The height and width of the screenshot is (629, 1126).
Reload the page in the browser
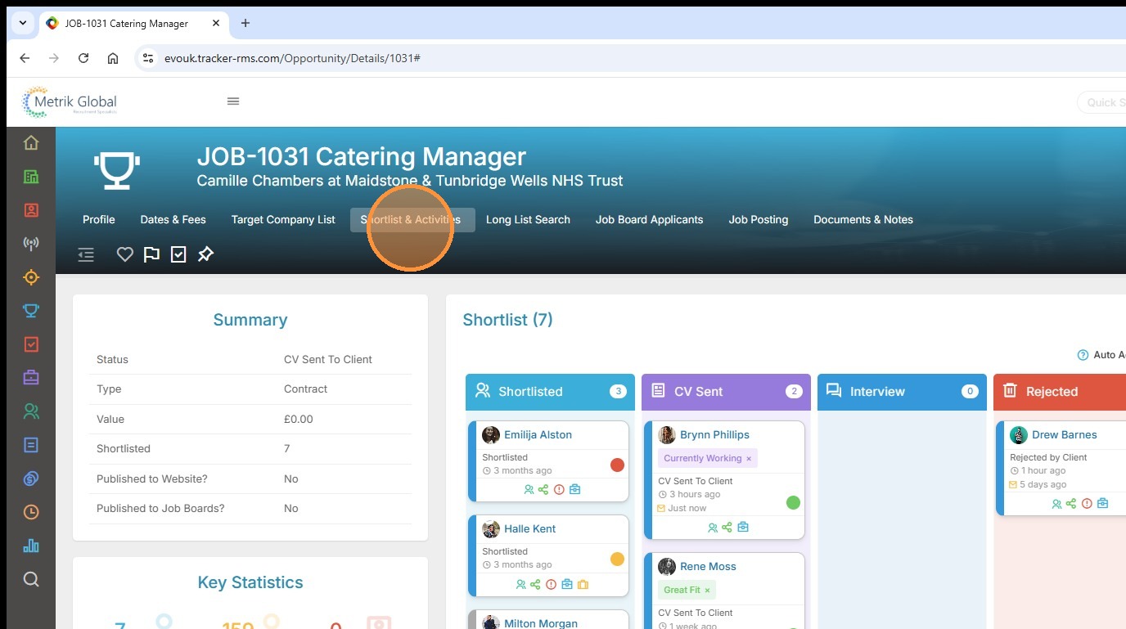83,58
